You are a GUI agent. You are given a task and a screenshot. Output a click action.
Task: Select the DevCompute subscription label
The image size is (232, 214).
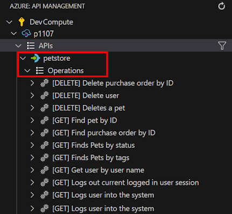click(51, 22)
